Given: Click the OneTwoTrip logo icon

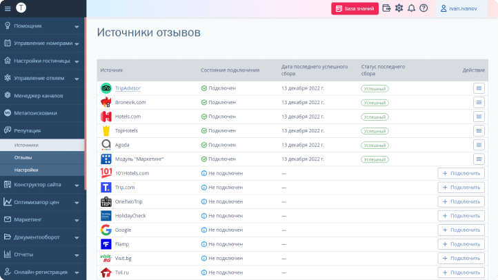Looking at the screenshot, I should coord(106,201).
